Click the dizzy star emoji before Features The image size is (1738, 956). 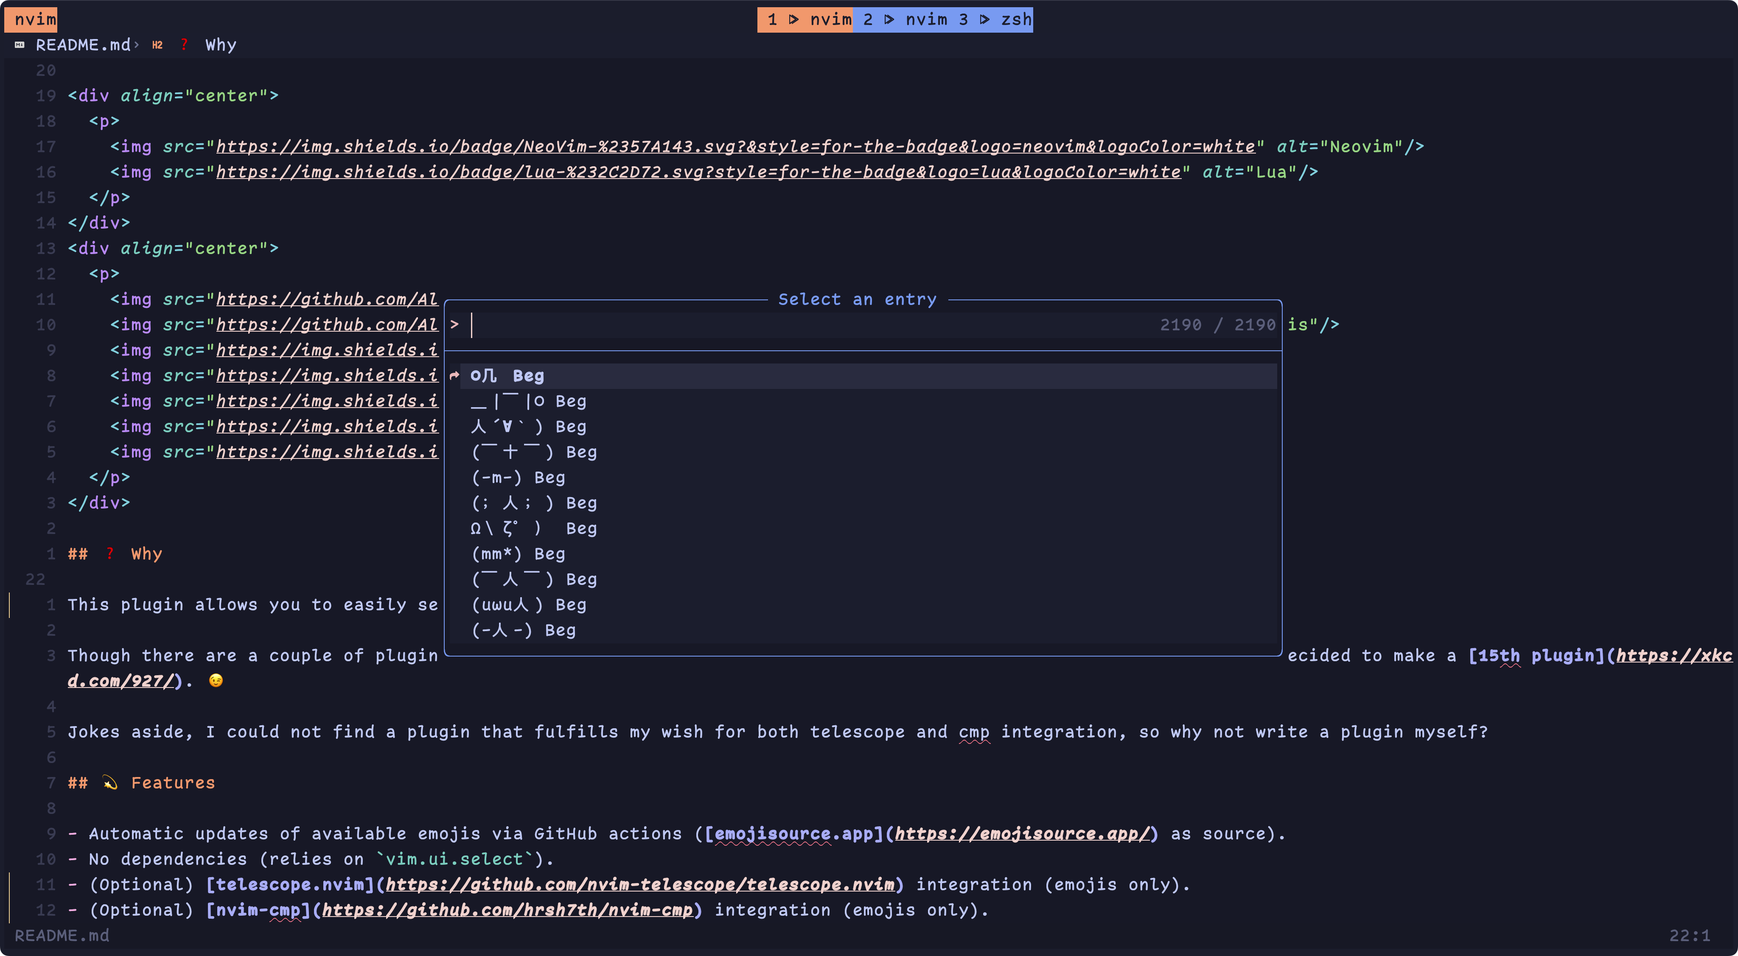(110, 783)
